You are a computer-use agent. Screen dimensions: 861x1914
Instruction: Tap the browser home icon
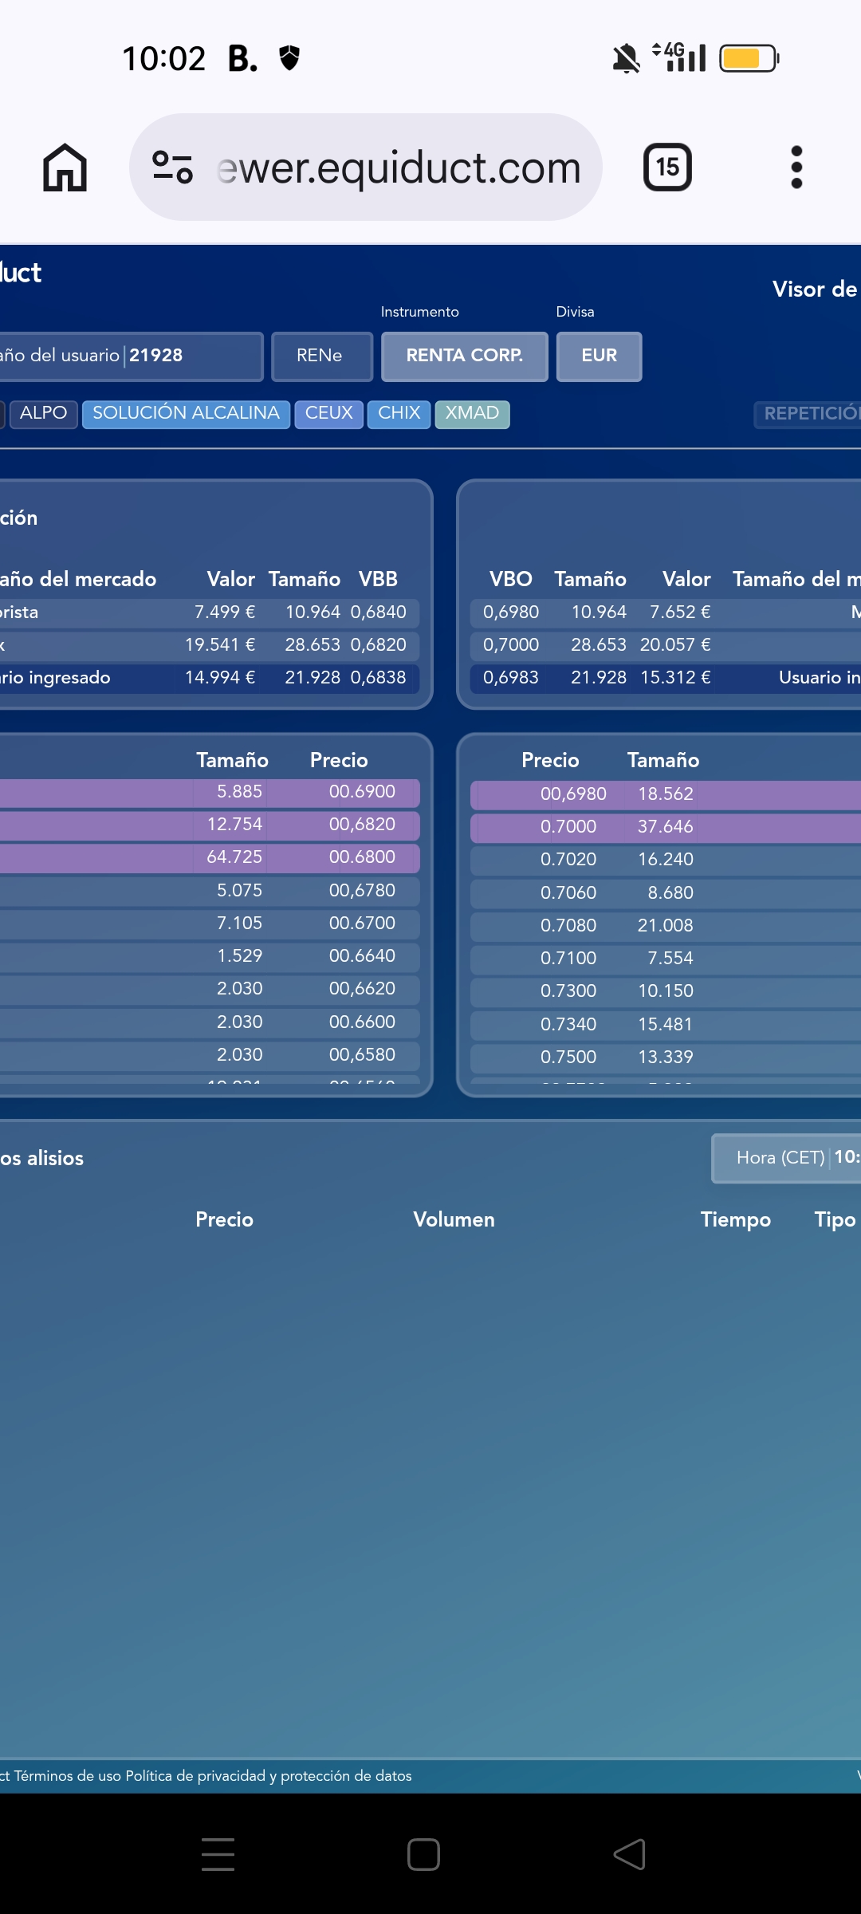(65, 167)
